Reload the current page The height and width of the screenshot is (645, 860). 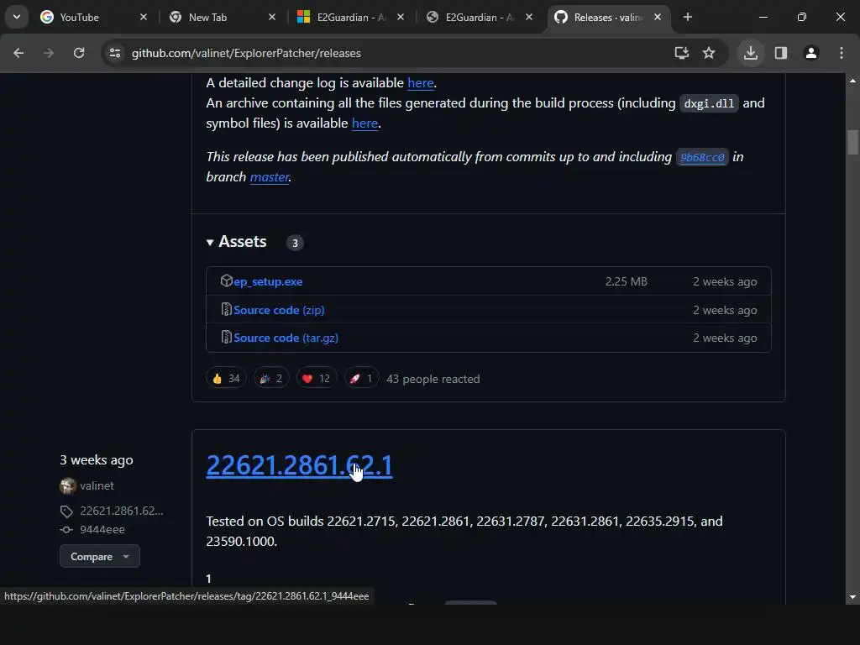pos(79,53)
